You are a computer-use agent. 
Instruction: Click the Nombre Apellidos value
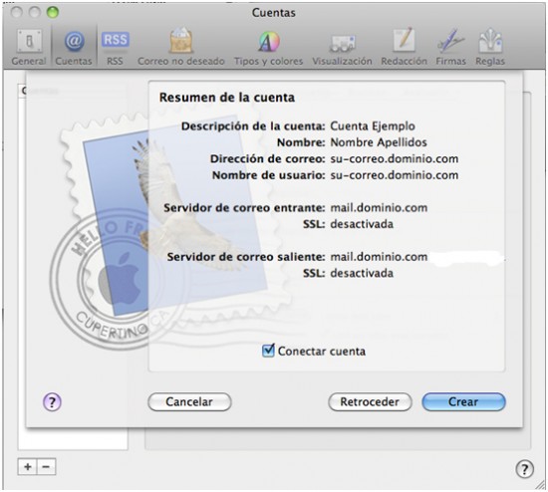(379, 142)
